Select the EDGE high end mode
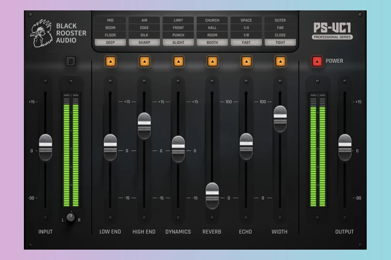 [144, 28]
